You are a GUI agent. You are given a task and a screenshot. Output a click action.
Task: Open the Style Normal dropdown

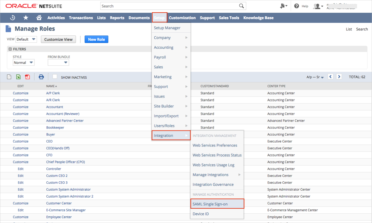coord(23,62)
